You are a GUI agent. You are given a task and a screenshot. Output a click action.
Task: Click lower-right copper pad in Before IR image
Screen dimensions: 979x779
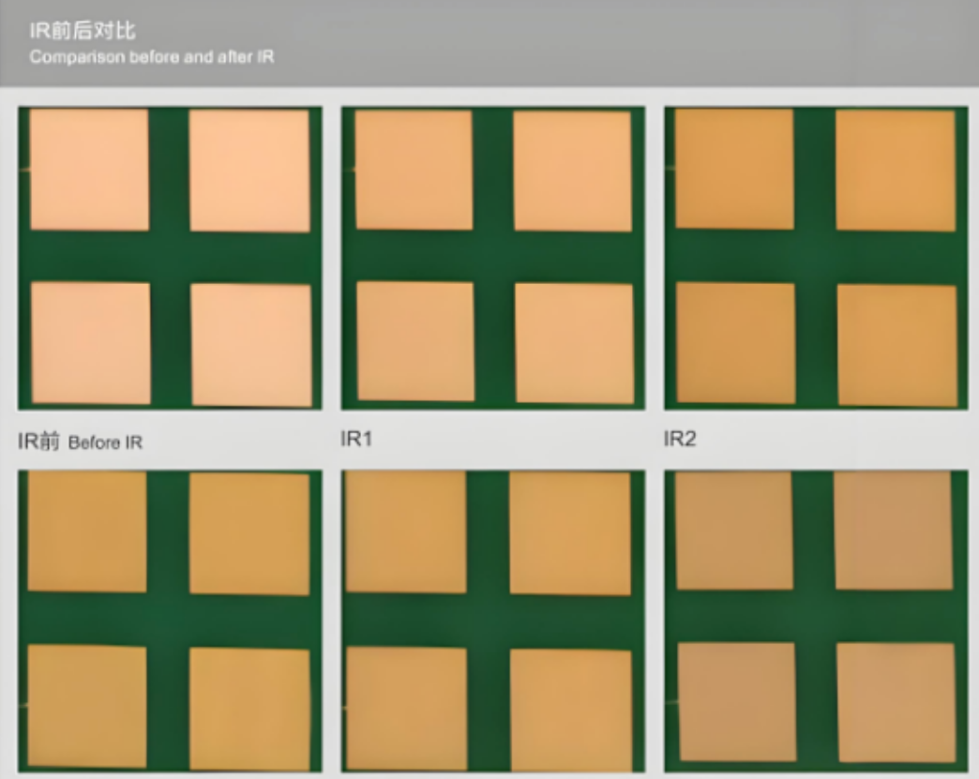(x=250, y=344)
